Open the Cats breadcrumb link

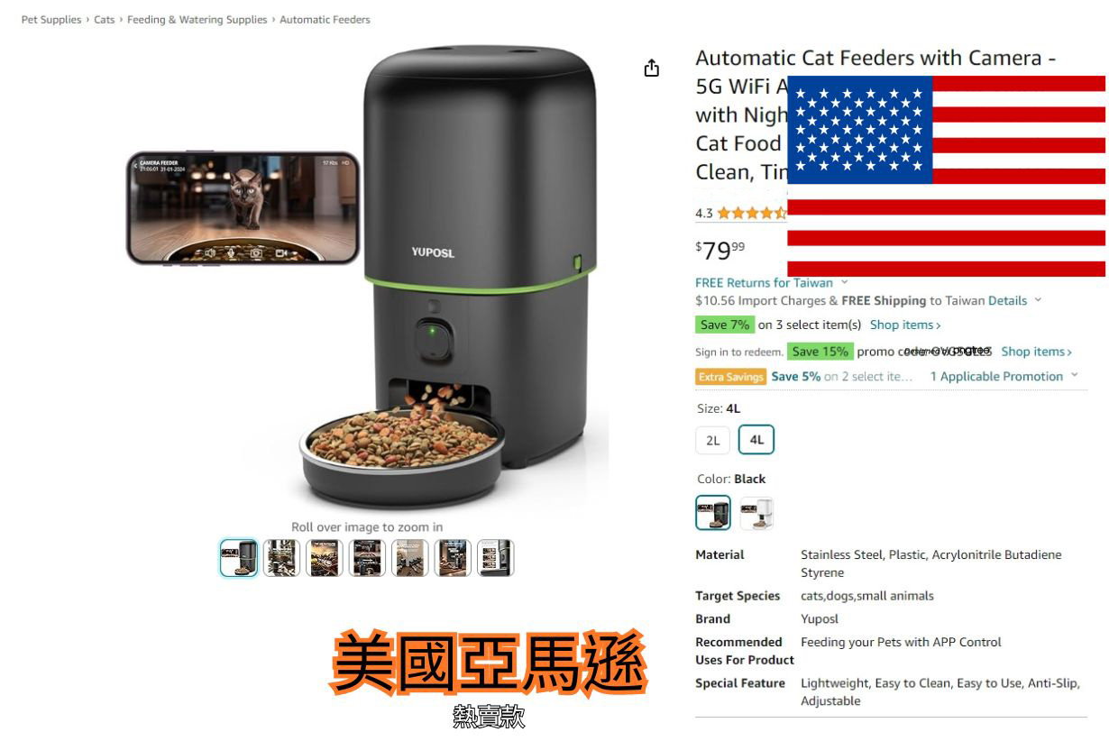tap(105, 19)
